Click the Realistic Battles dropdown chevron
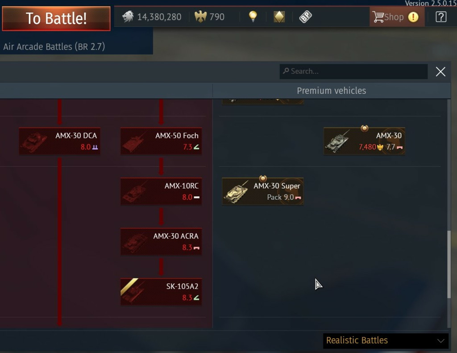457x353 pixels. 441,341
